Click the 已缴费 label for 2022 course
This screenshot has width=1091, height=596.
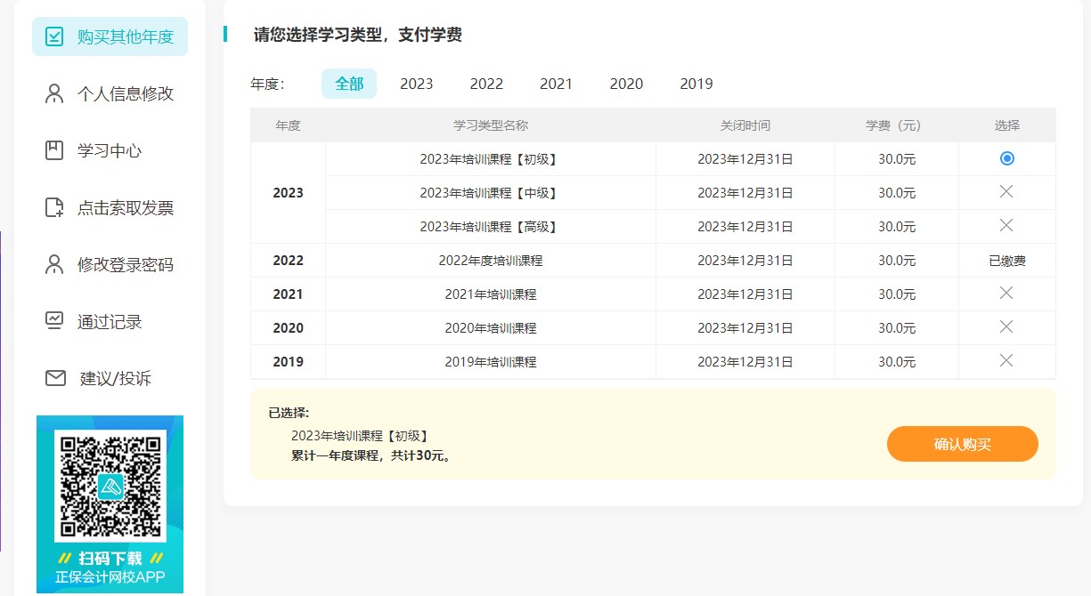(x=1006, y=260)
